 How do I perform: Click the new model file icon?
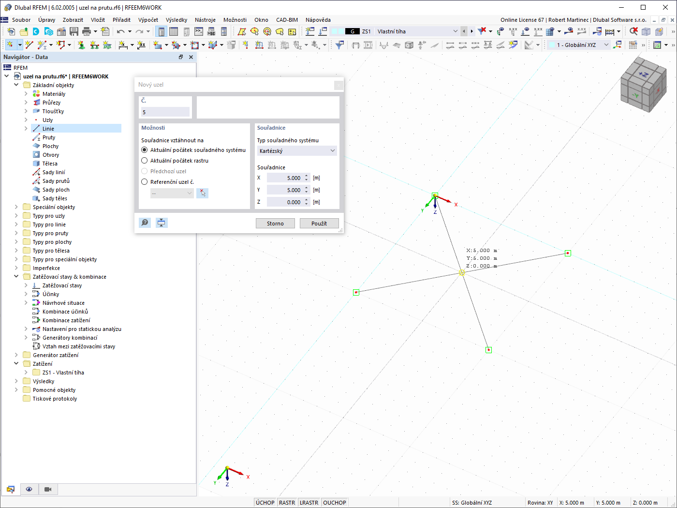pyautogui.click(x=11, y=31)
